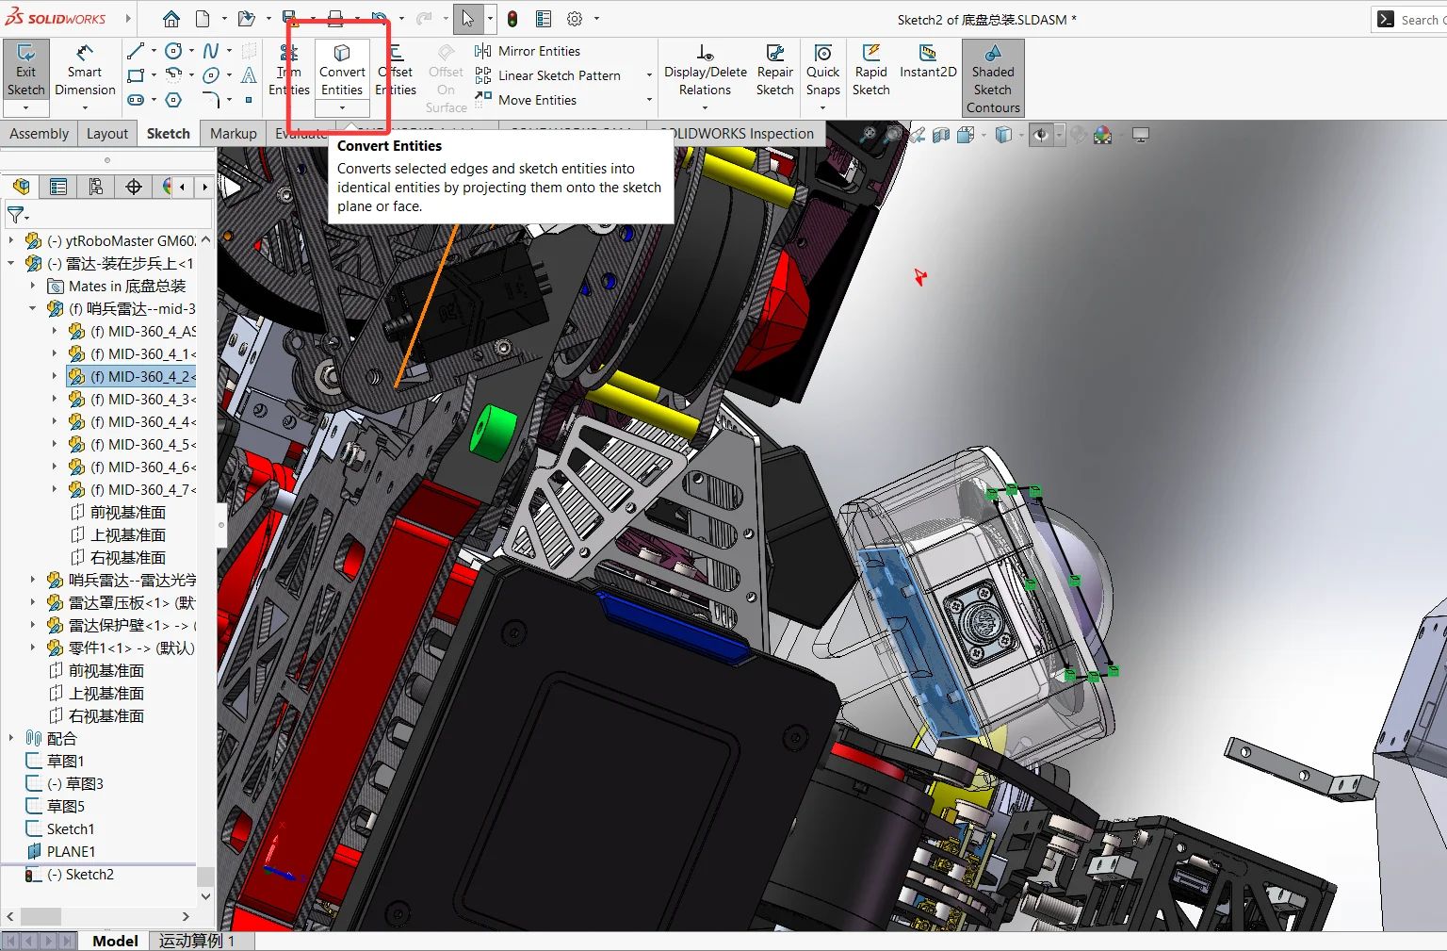Switch to the Layout tab

(107, 134)
